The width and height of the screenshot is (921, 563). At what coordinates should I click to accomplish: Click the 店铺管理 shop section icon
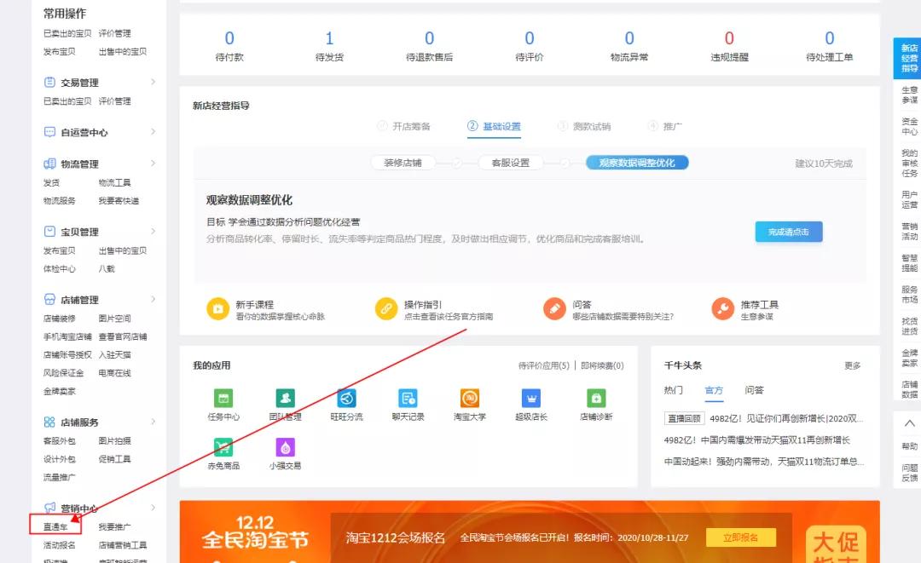coord(50,299)
